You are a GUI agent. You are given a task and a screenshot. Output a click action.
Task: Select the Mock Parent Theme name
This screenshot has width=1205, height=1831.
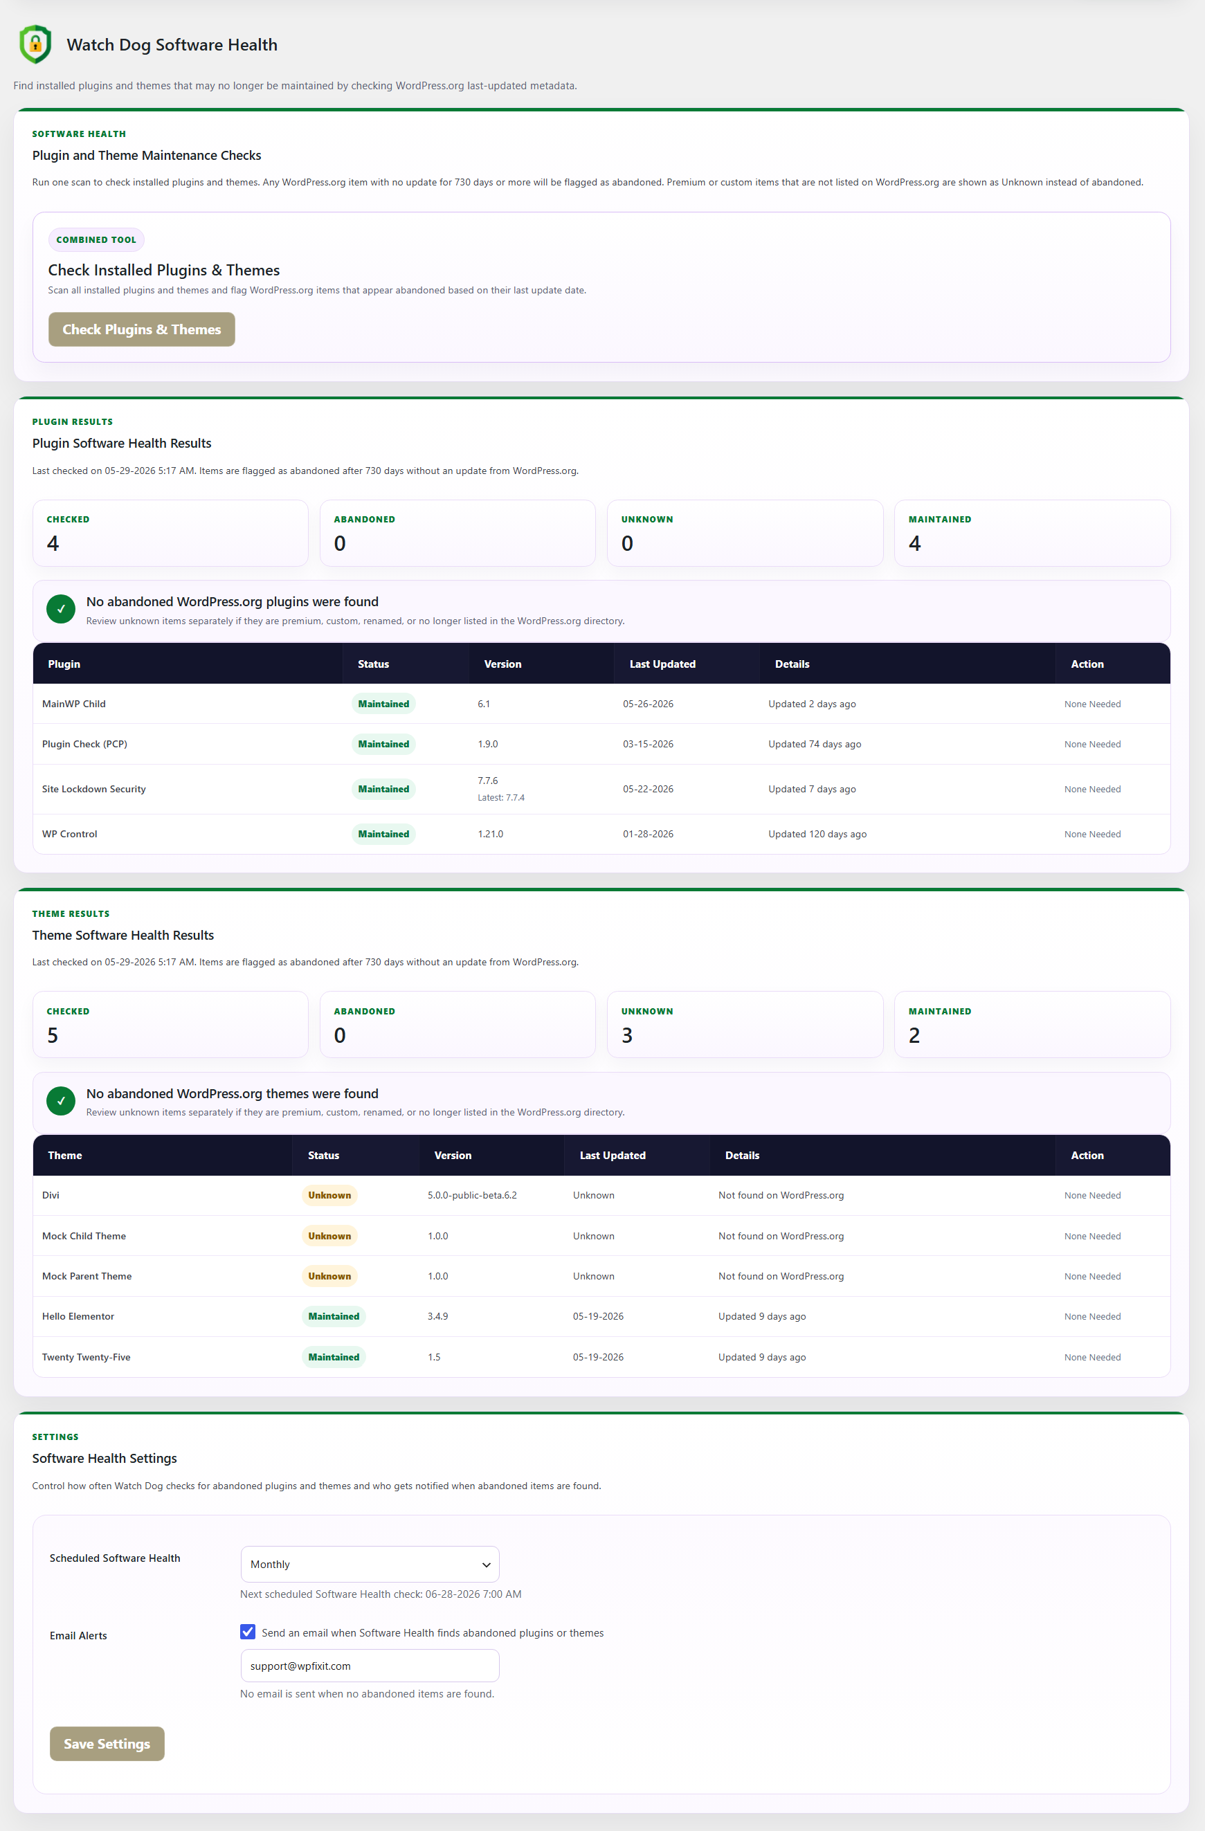tap(87, 1276)
